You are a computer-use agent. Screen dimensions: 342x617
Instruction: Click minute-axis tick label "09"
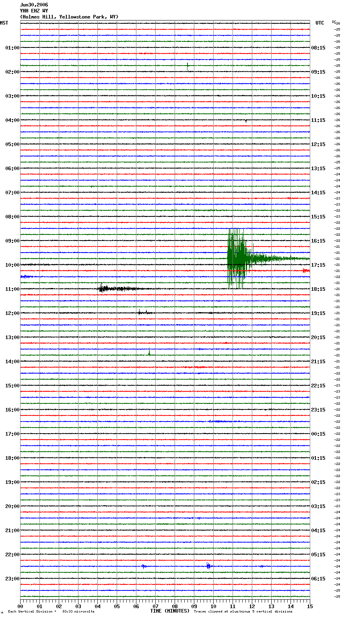pyautogui.click(x=194, y=606)
